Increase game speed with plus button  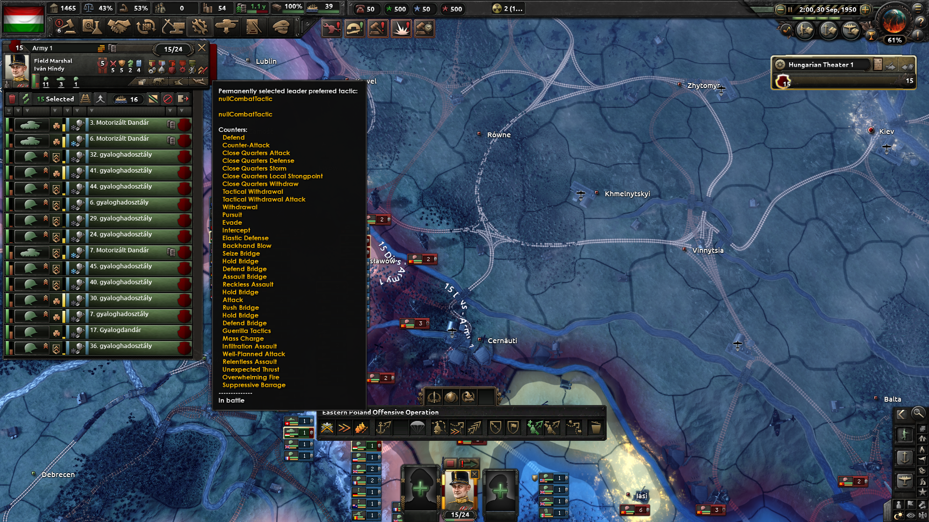866,9
